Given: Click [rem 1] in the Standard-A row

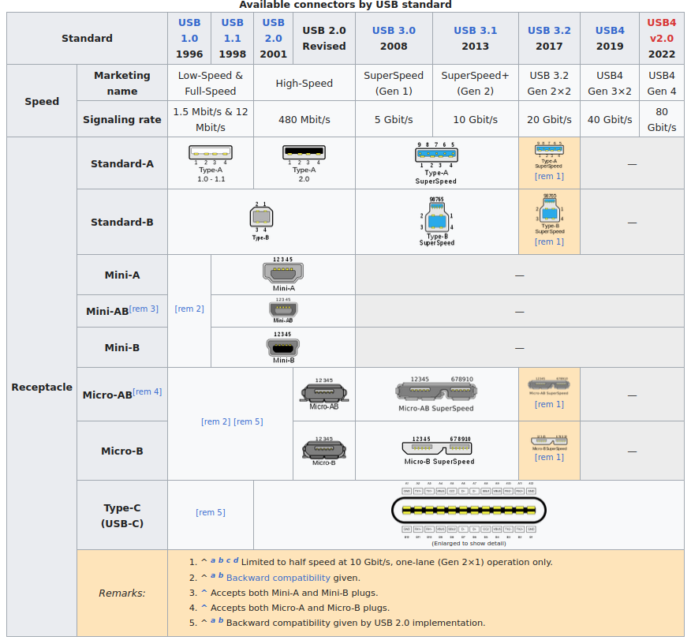Looking at the screenshot, I should click(x=549, y=176).
